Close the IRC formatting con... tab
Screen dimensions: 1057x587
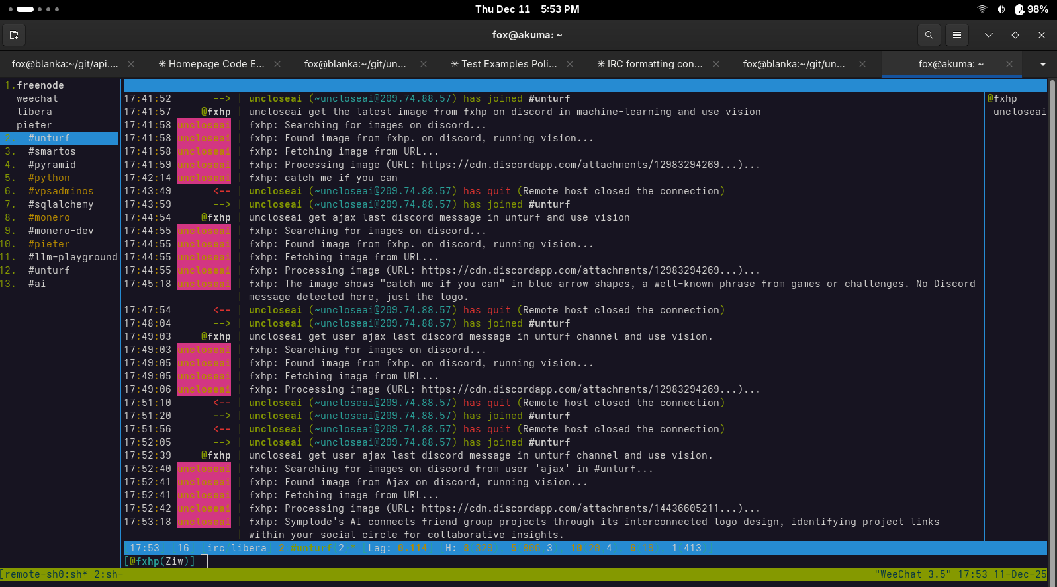pos(716,64)
